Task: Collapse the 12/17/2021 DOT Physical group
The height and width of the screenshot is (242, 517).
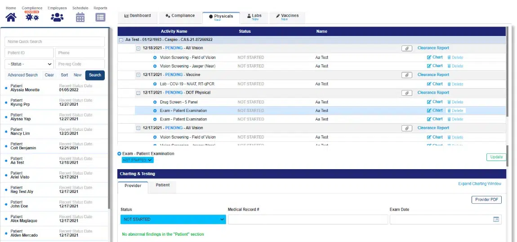Action: [138, 93]
